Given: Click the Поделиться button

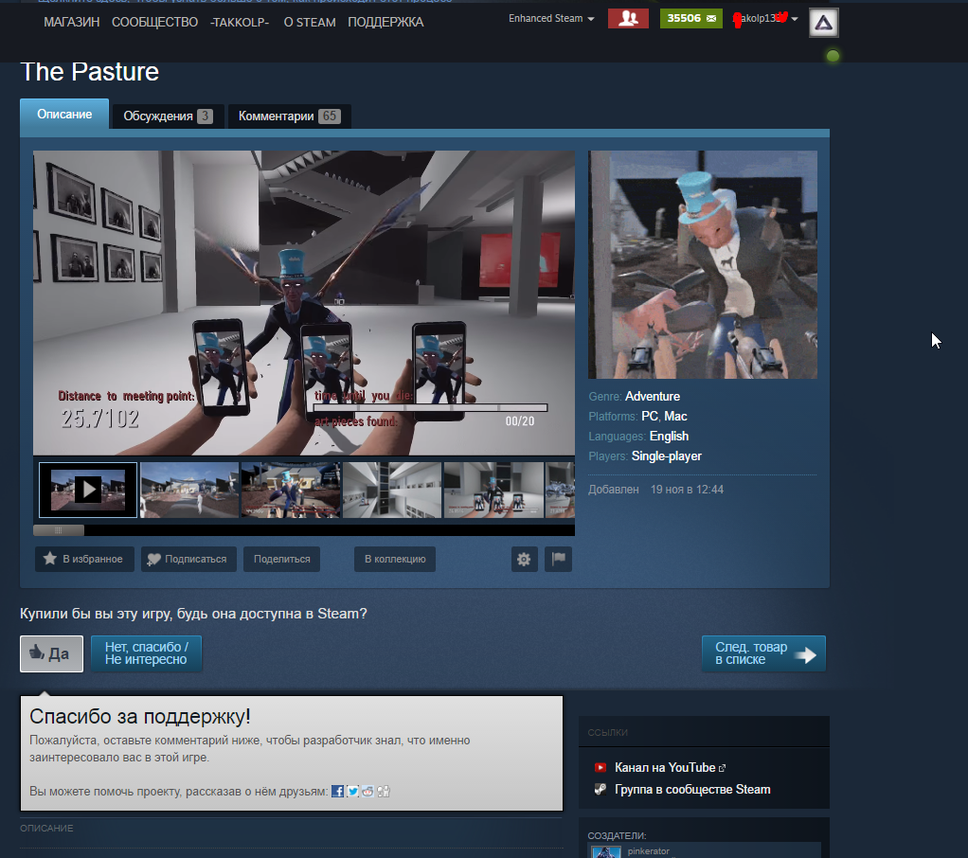Looking at the screenshot, I should click(281, 560).
